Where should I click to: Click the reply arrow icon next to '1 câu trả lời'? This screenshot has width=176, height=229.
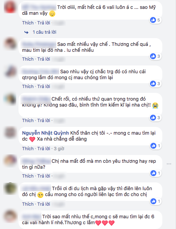point(26,32)
